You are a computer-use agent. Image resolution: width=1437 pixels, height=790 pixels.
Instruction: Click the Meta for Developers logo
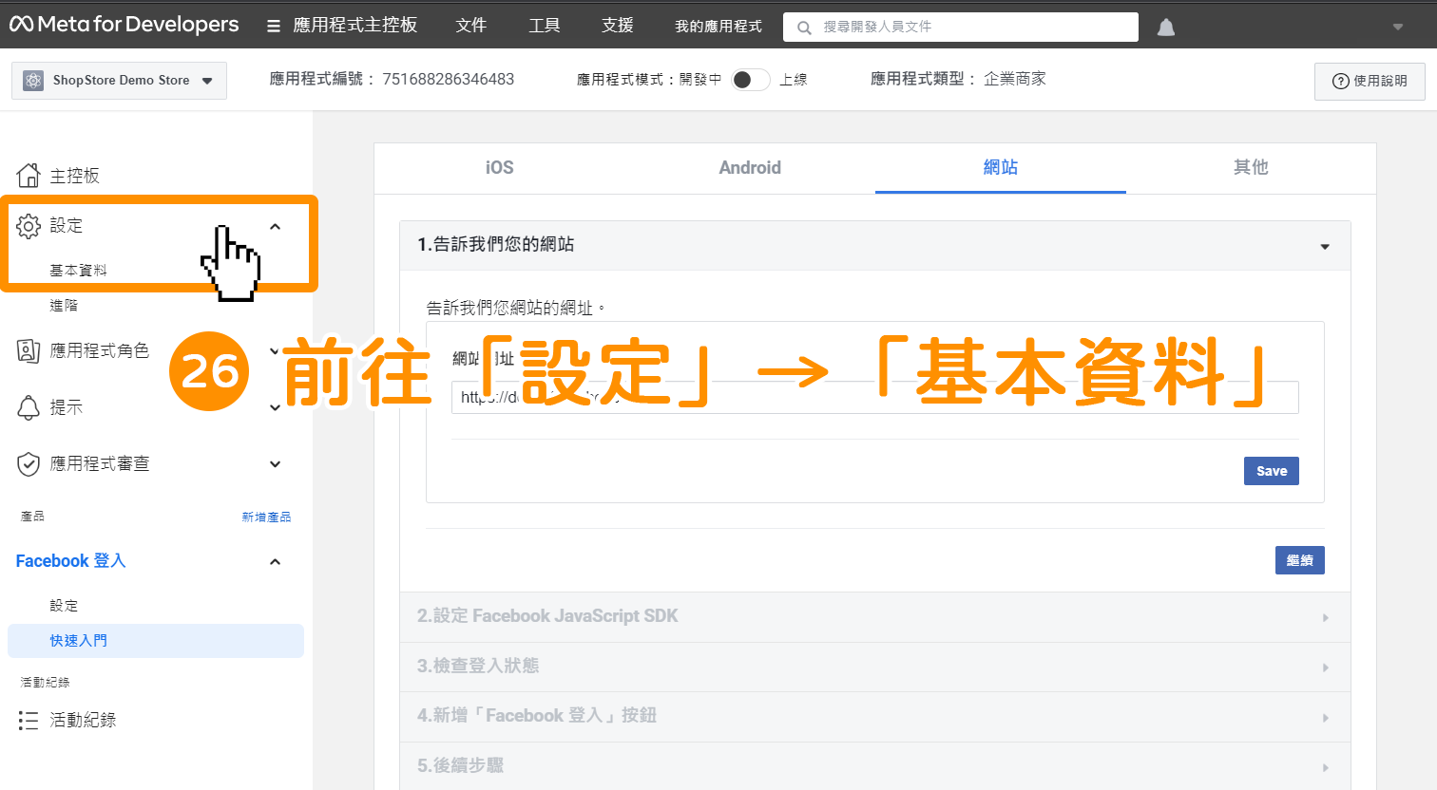tap(124, 25)
